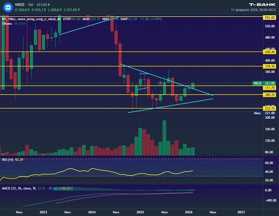Click −400.00 on the MACD axis
Image resolution: width=279 pixels, height=216 pixels.
click(x=270, y=200)
